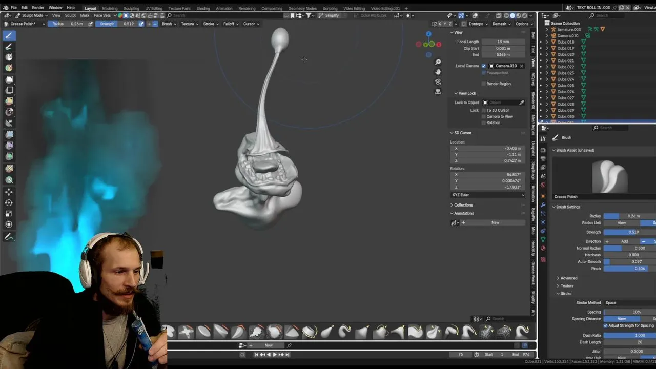The width and height of the screenshot is (656, 369).
Task: Switch perspective/orthographic grid icon
Action: [438, 91]
